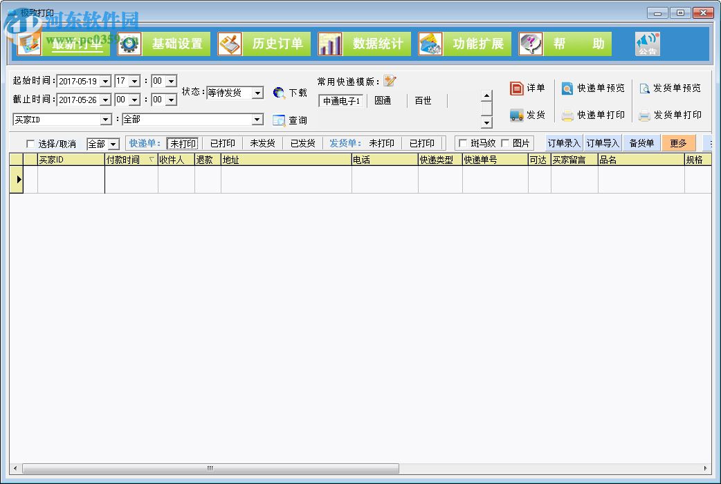Click the horizontal scrollbar right arrow

(705, 468)
